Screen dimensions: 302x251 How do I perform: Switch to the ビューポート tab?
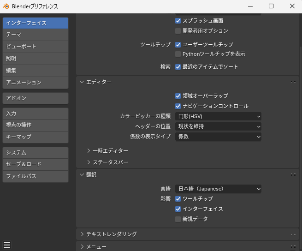pyautogui.click(x=36, y=47)
